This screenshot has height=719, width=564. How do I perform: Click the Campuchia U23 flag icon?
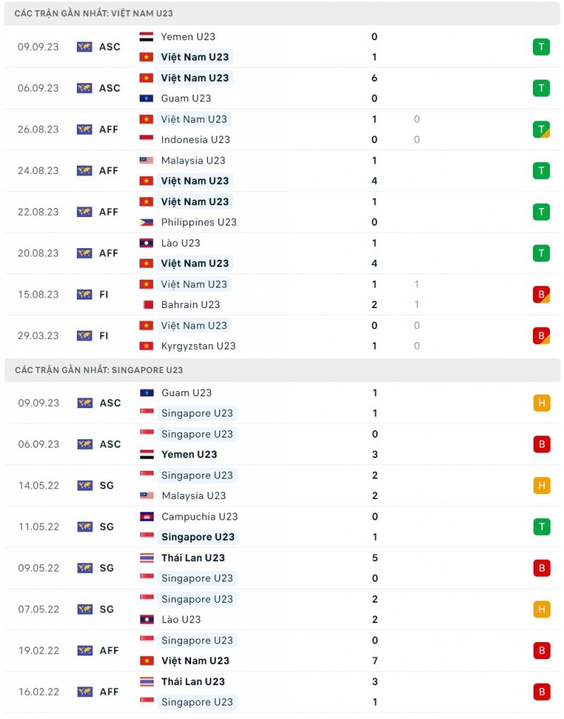147,517
